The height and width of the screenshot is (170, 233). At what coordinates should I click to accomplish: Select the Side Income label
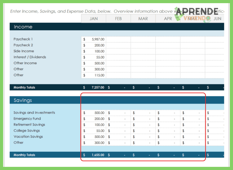coord(24,51)
